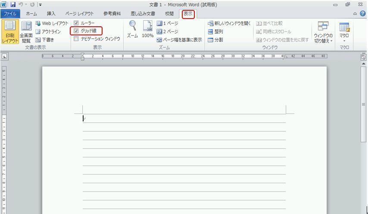The width and height of the screenshot is (368, 214).
Task: Minimize the ribbon with the caret icon
Action: pos(355,14)
